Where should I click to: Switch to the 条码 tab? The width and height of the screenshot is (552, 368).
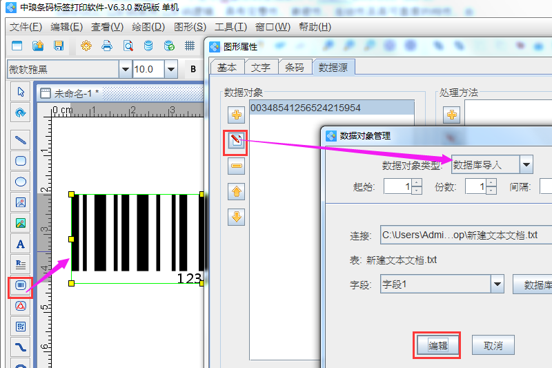295,67
